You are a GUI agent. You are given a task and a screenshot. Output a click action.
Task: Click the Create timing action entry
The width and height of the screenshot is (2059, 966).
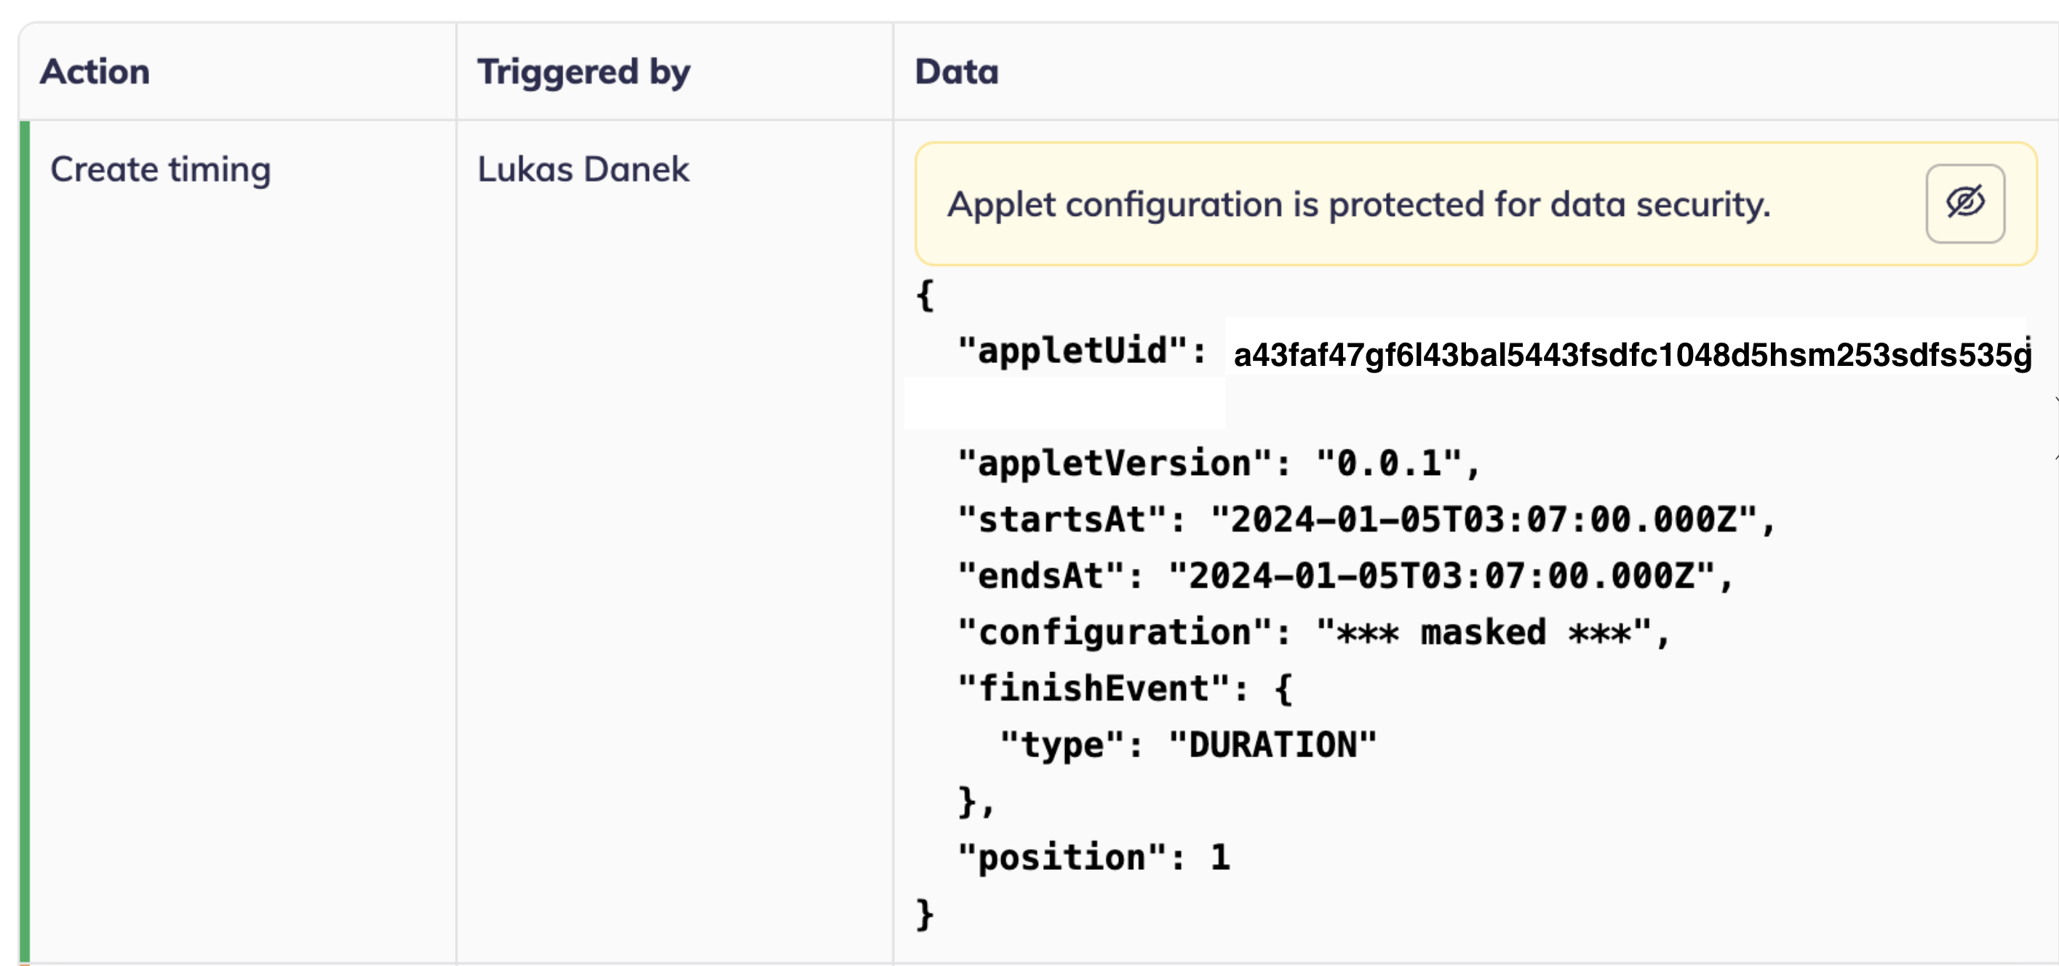162,169
